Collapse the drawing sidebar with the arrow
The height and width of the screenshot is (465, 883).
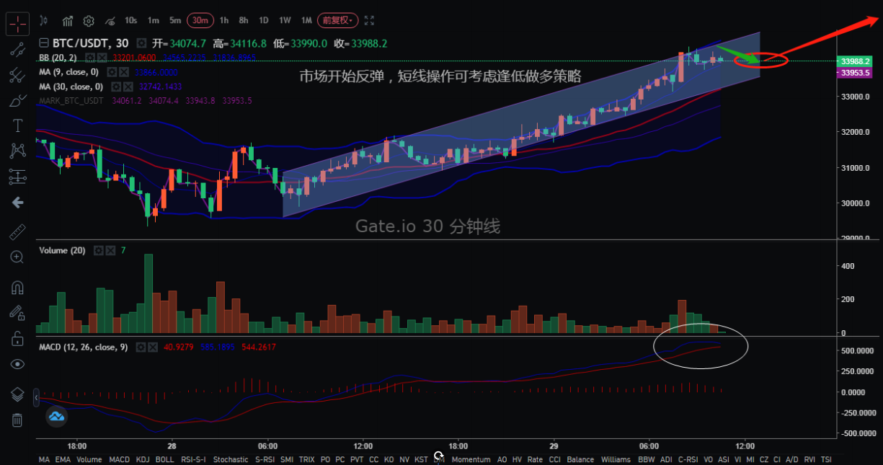(17, 203)
